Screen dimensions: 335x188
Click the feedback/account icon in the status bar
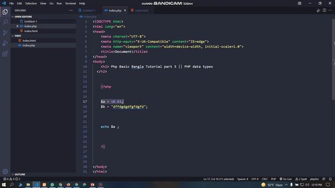[324, 179]
